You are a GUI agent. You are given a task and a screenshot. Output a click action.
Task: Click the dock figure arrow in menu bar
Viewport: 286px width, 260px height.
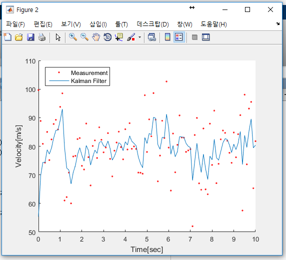click(277, 23)
